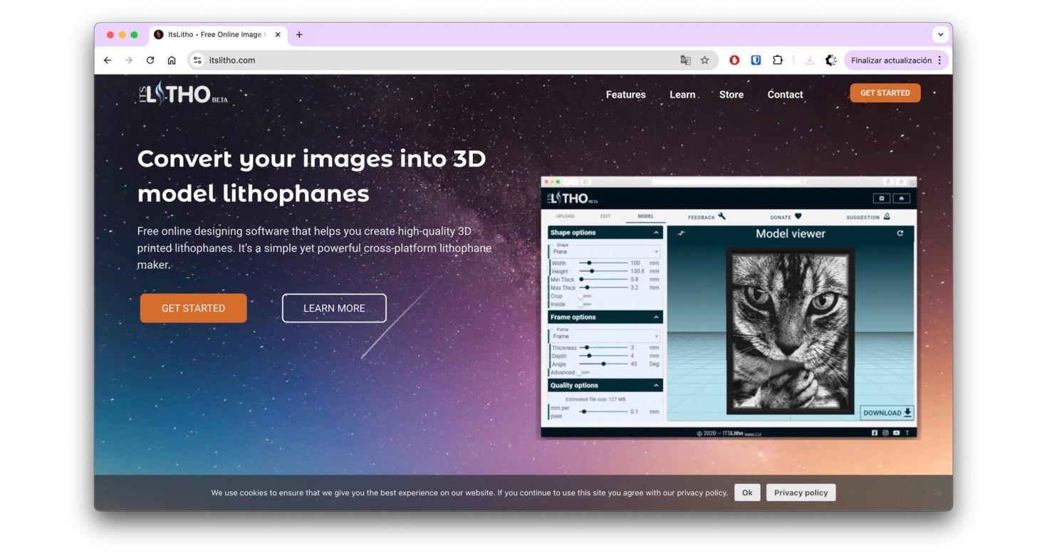Viewport: 1047px width, 555px height.
Task: Choose the Learn More button
Action: (334, 308)
